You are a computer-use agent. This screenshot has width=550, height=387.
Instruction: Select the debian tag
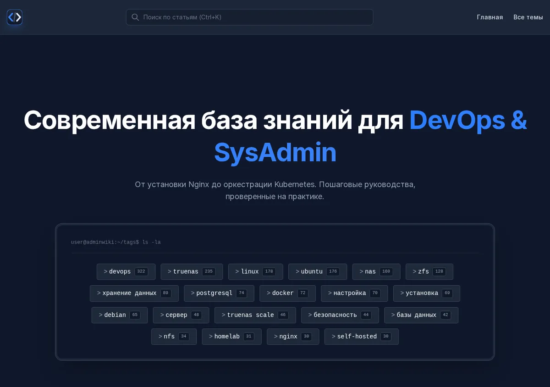coord(120,315)
